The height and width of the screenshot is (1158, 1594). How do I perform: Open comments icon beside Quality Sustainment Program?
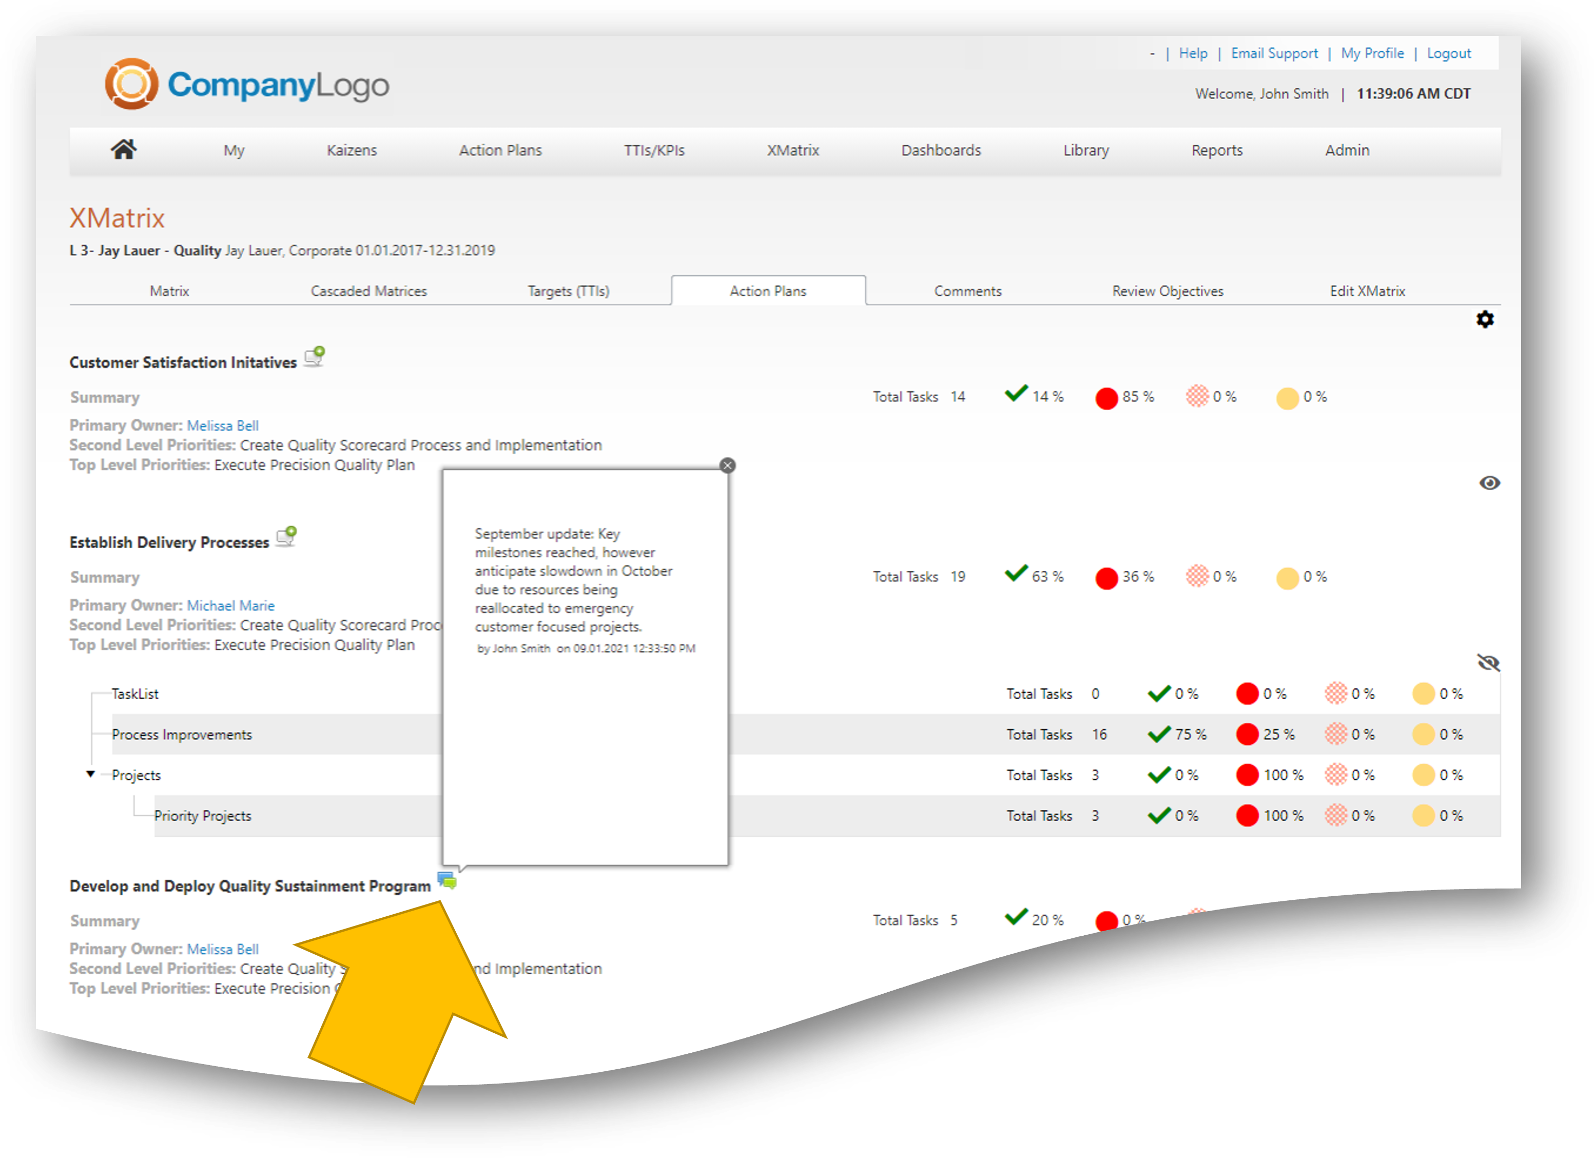click(447, 880)
